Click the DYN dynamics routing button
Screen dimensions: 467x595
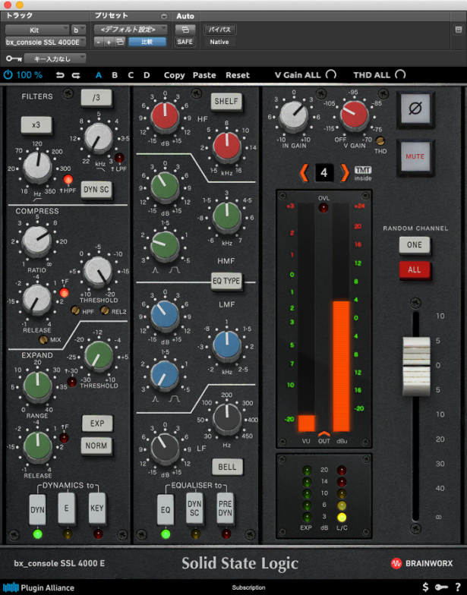click(x=38, y=510)
